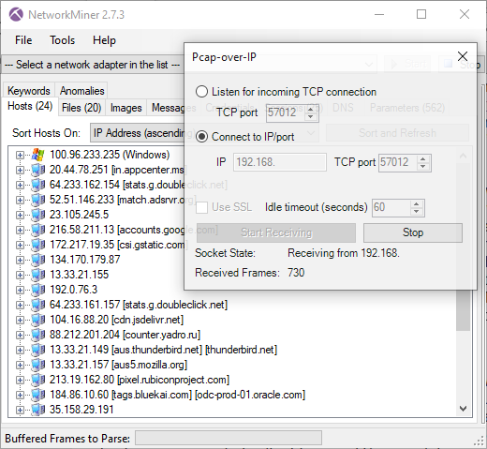Click the host icon beside 13.33.21.157

38,365
